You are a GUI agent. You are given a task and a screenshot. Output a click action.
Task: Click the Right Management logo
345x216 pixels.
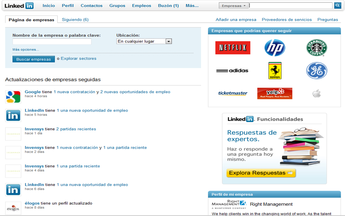[x=229, y=204]
